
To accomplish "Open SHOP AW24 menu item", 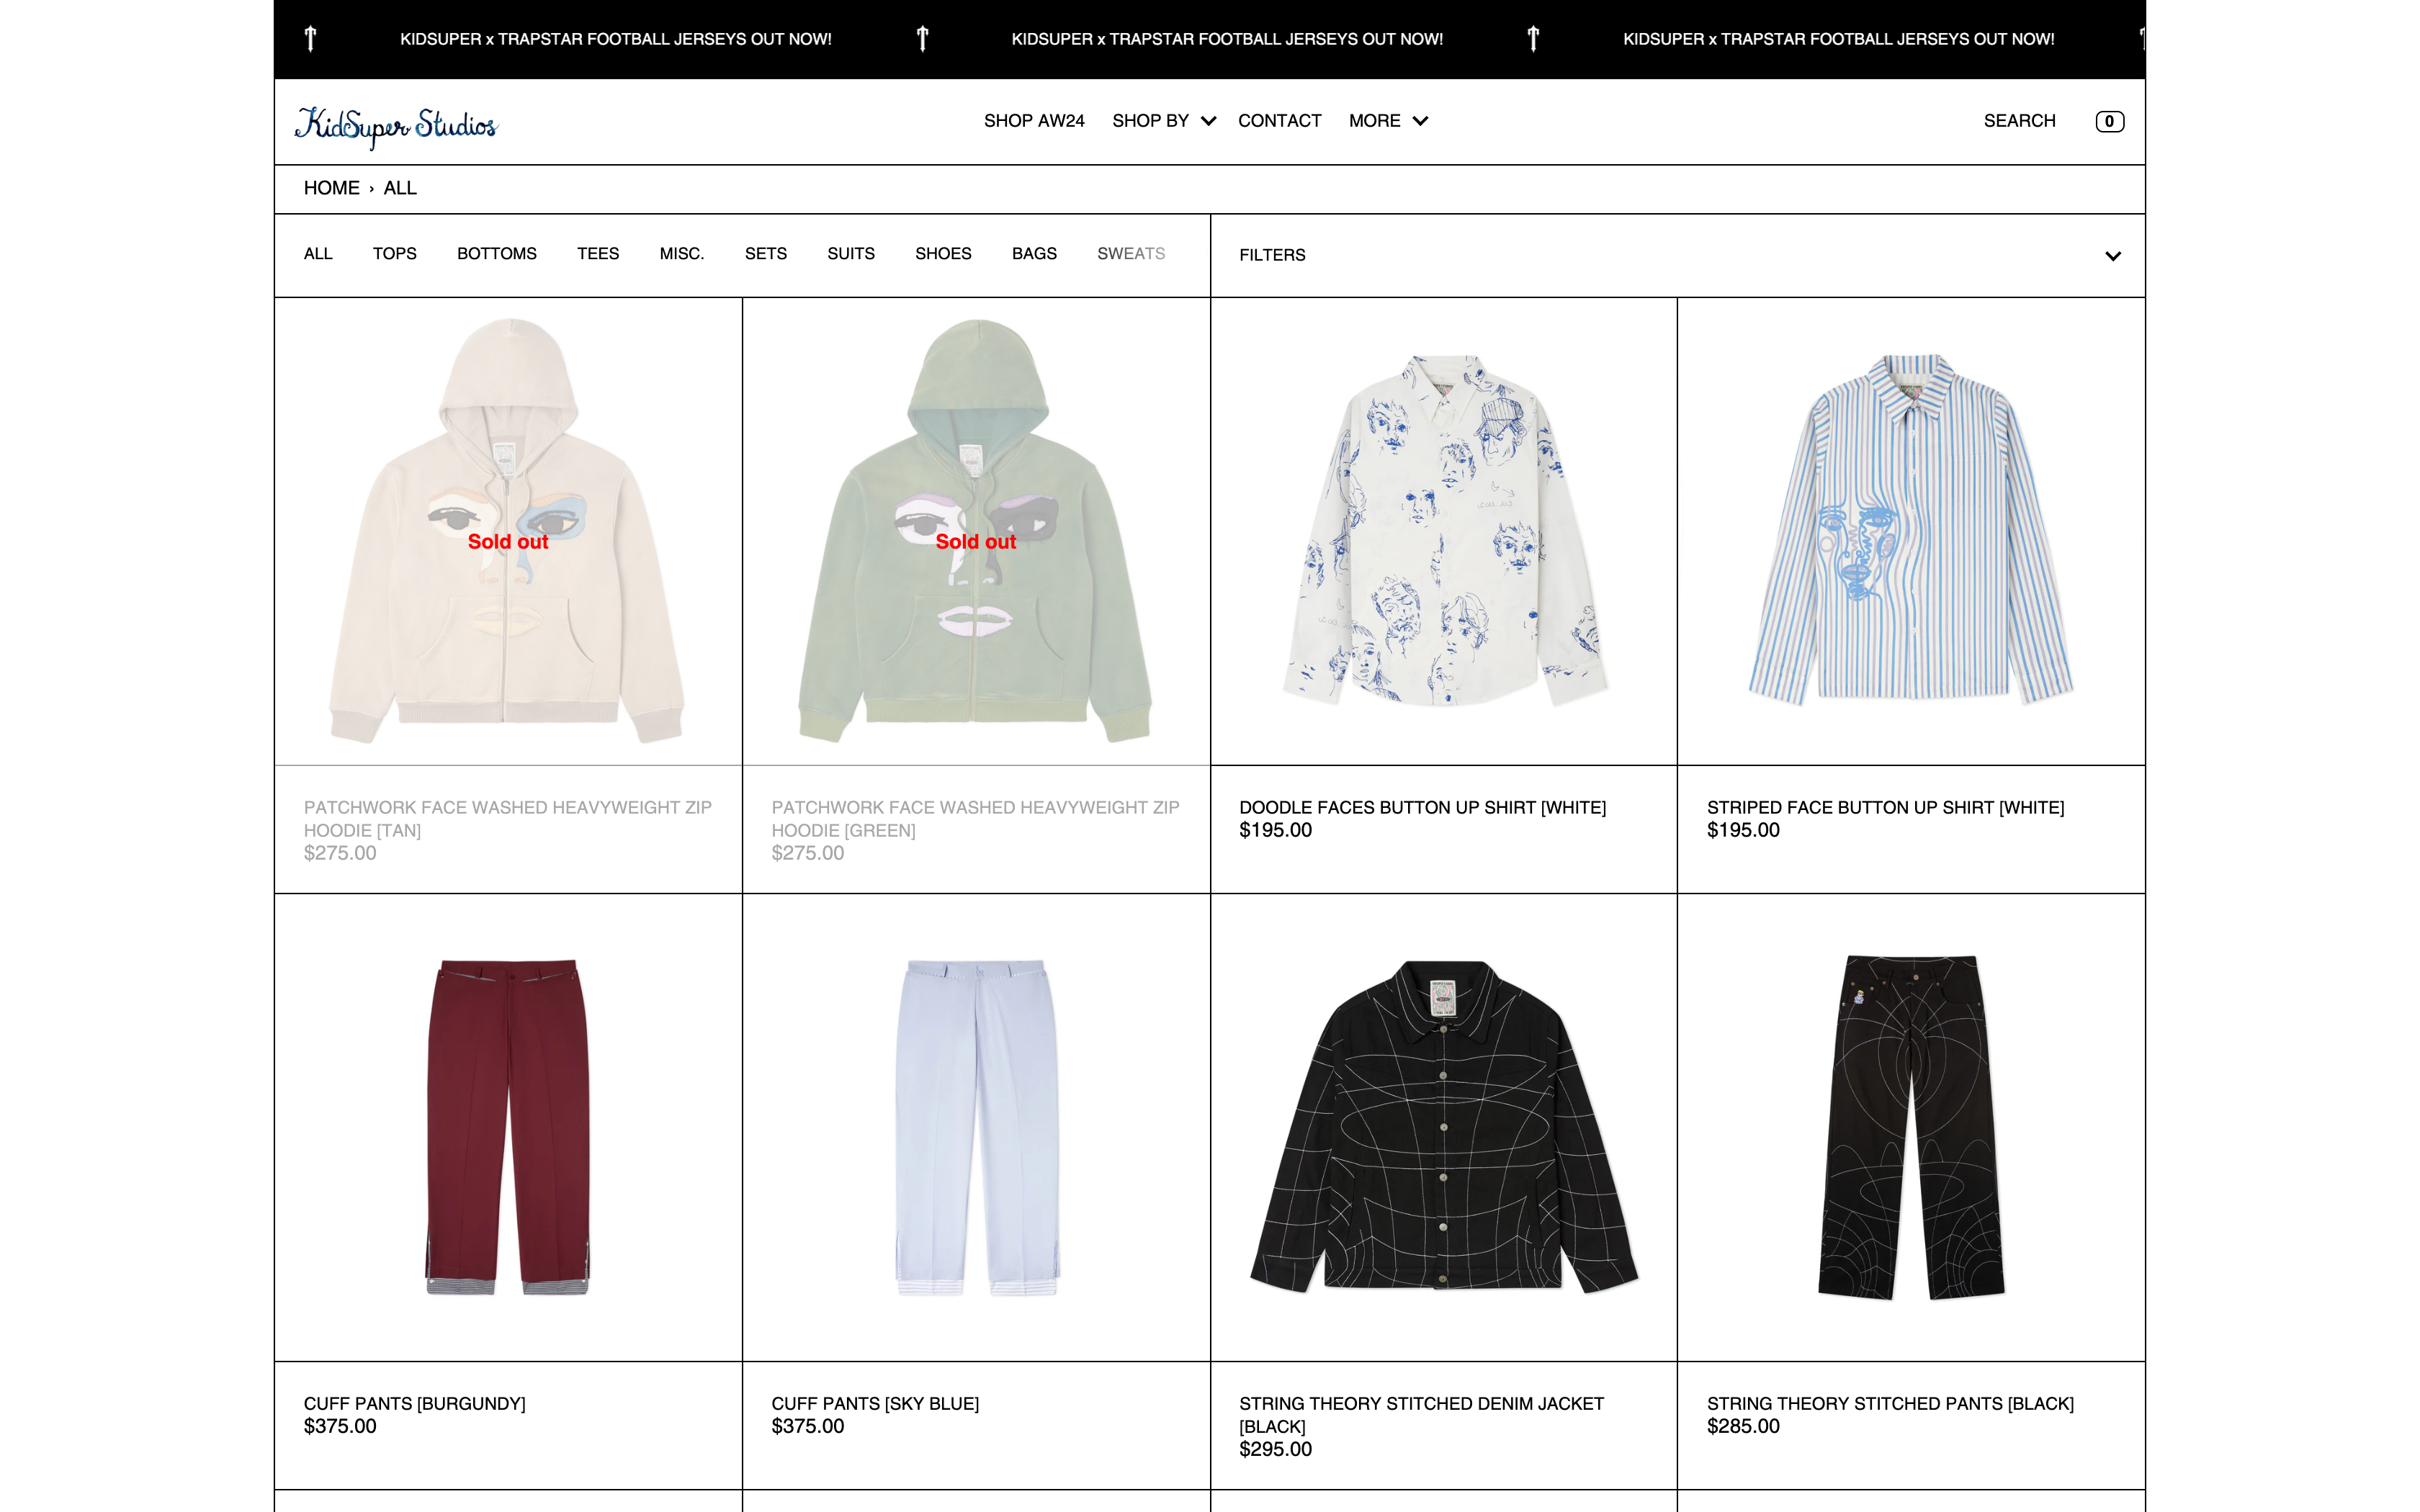I will (x=1033, y=121).
